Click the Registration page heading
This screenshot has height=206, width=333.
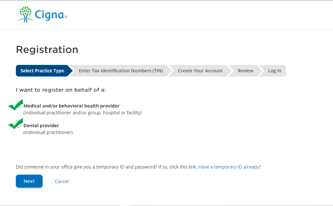point(47,50)
